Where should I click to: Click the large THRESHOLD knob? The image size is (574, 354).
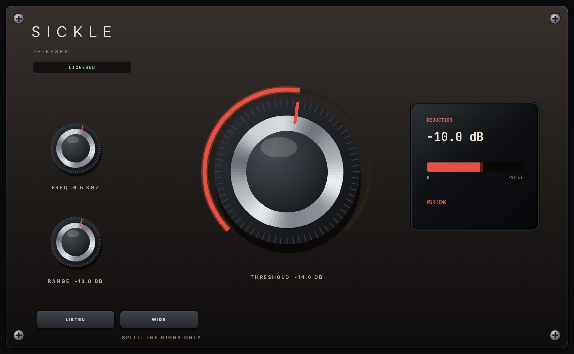click(x=287, y=172)
